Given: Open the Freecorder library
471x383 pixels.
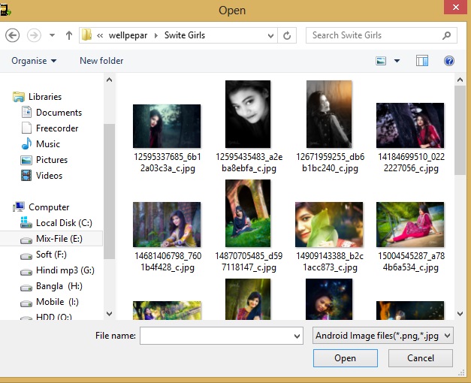Looking at the screenshot, I should pyautogui.click(x=57, y=128).
